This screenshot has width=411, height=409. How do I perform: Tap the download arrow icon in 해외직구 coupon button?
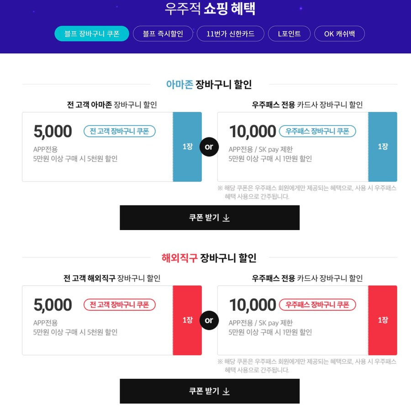pyautogui.click(x=226, y=392)
